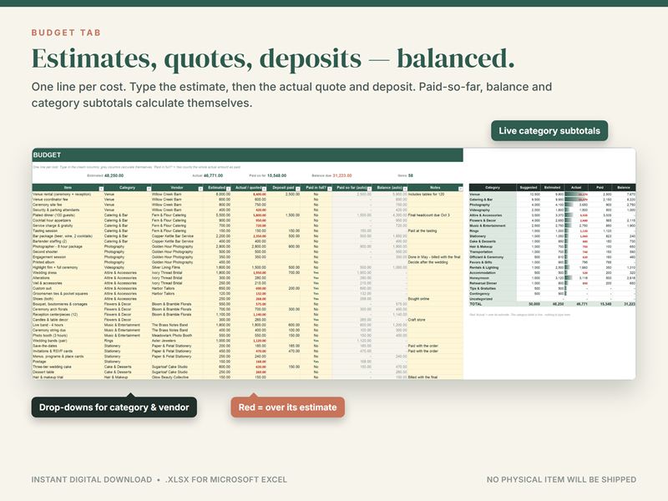Select the Catering & Bar actual data bar
The width and height of the screenshot is (668, 501).
click(x=576, y=200)
